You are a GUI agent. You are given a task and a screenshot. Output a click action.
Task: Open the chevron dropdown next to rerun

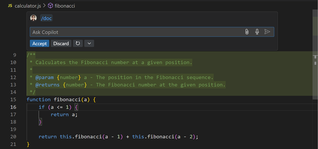click(x=89, y=44)
